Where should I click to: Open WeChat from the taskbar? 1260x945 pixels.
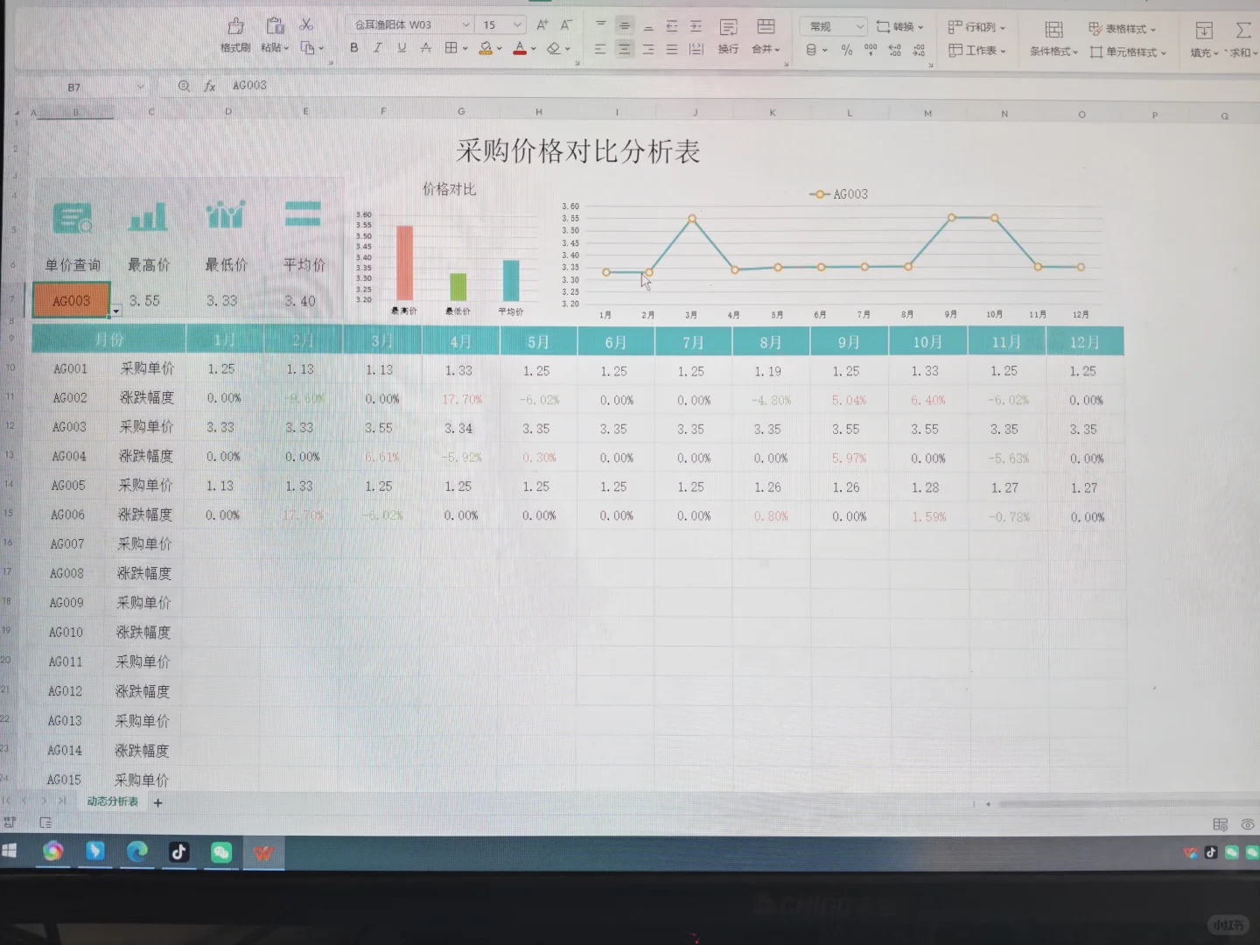[x=220, y=851]
